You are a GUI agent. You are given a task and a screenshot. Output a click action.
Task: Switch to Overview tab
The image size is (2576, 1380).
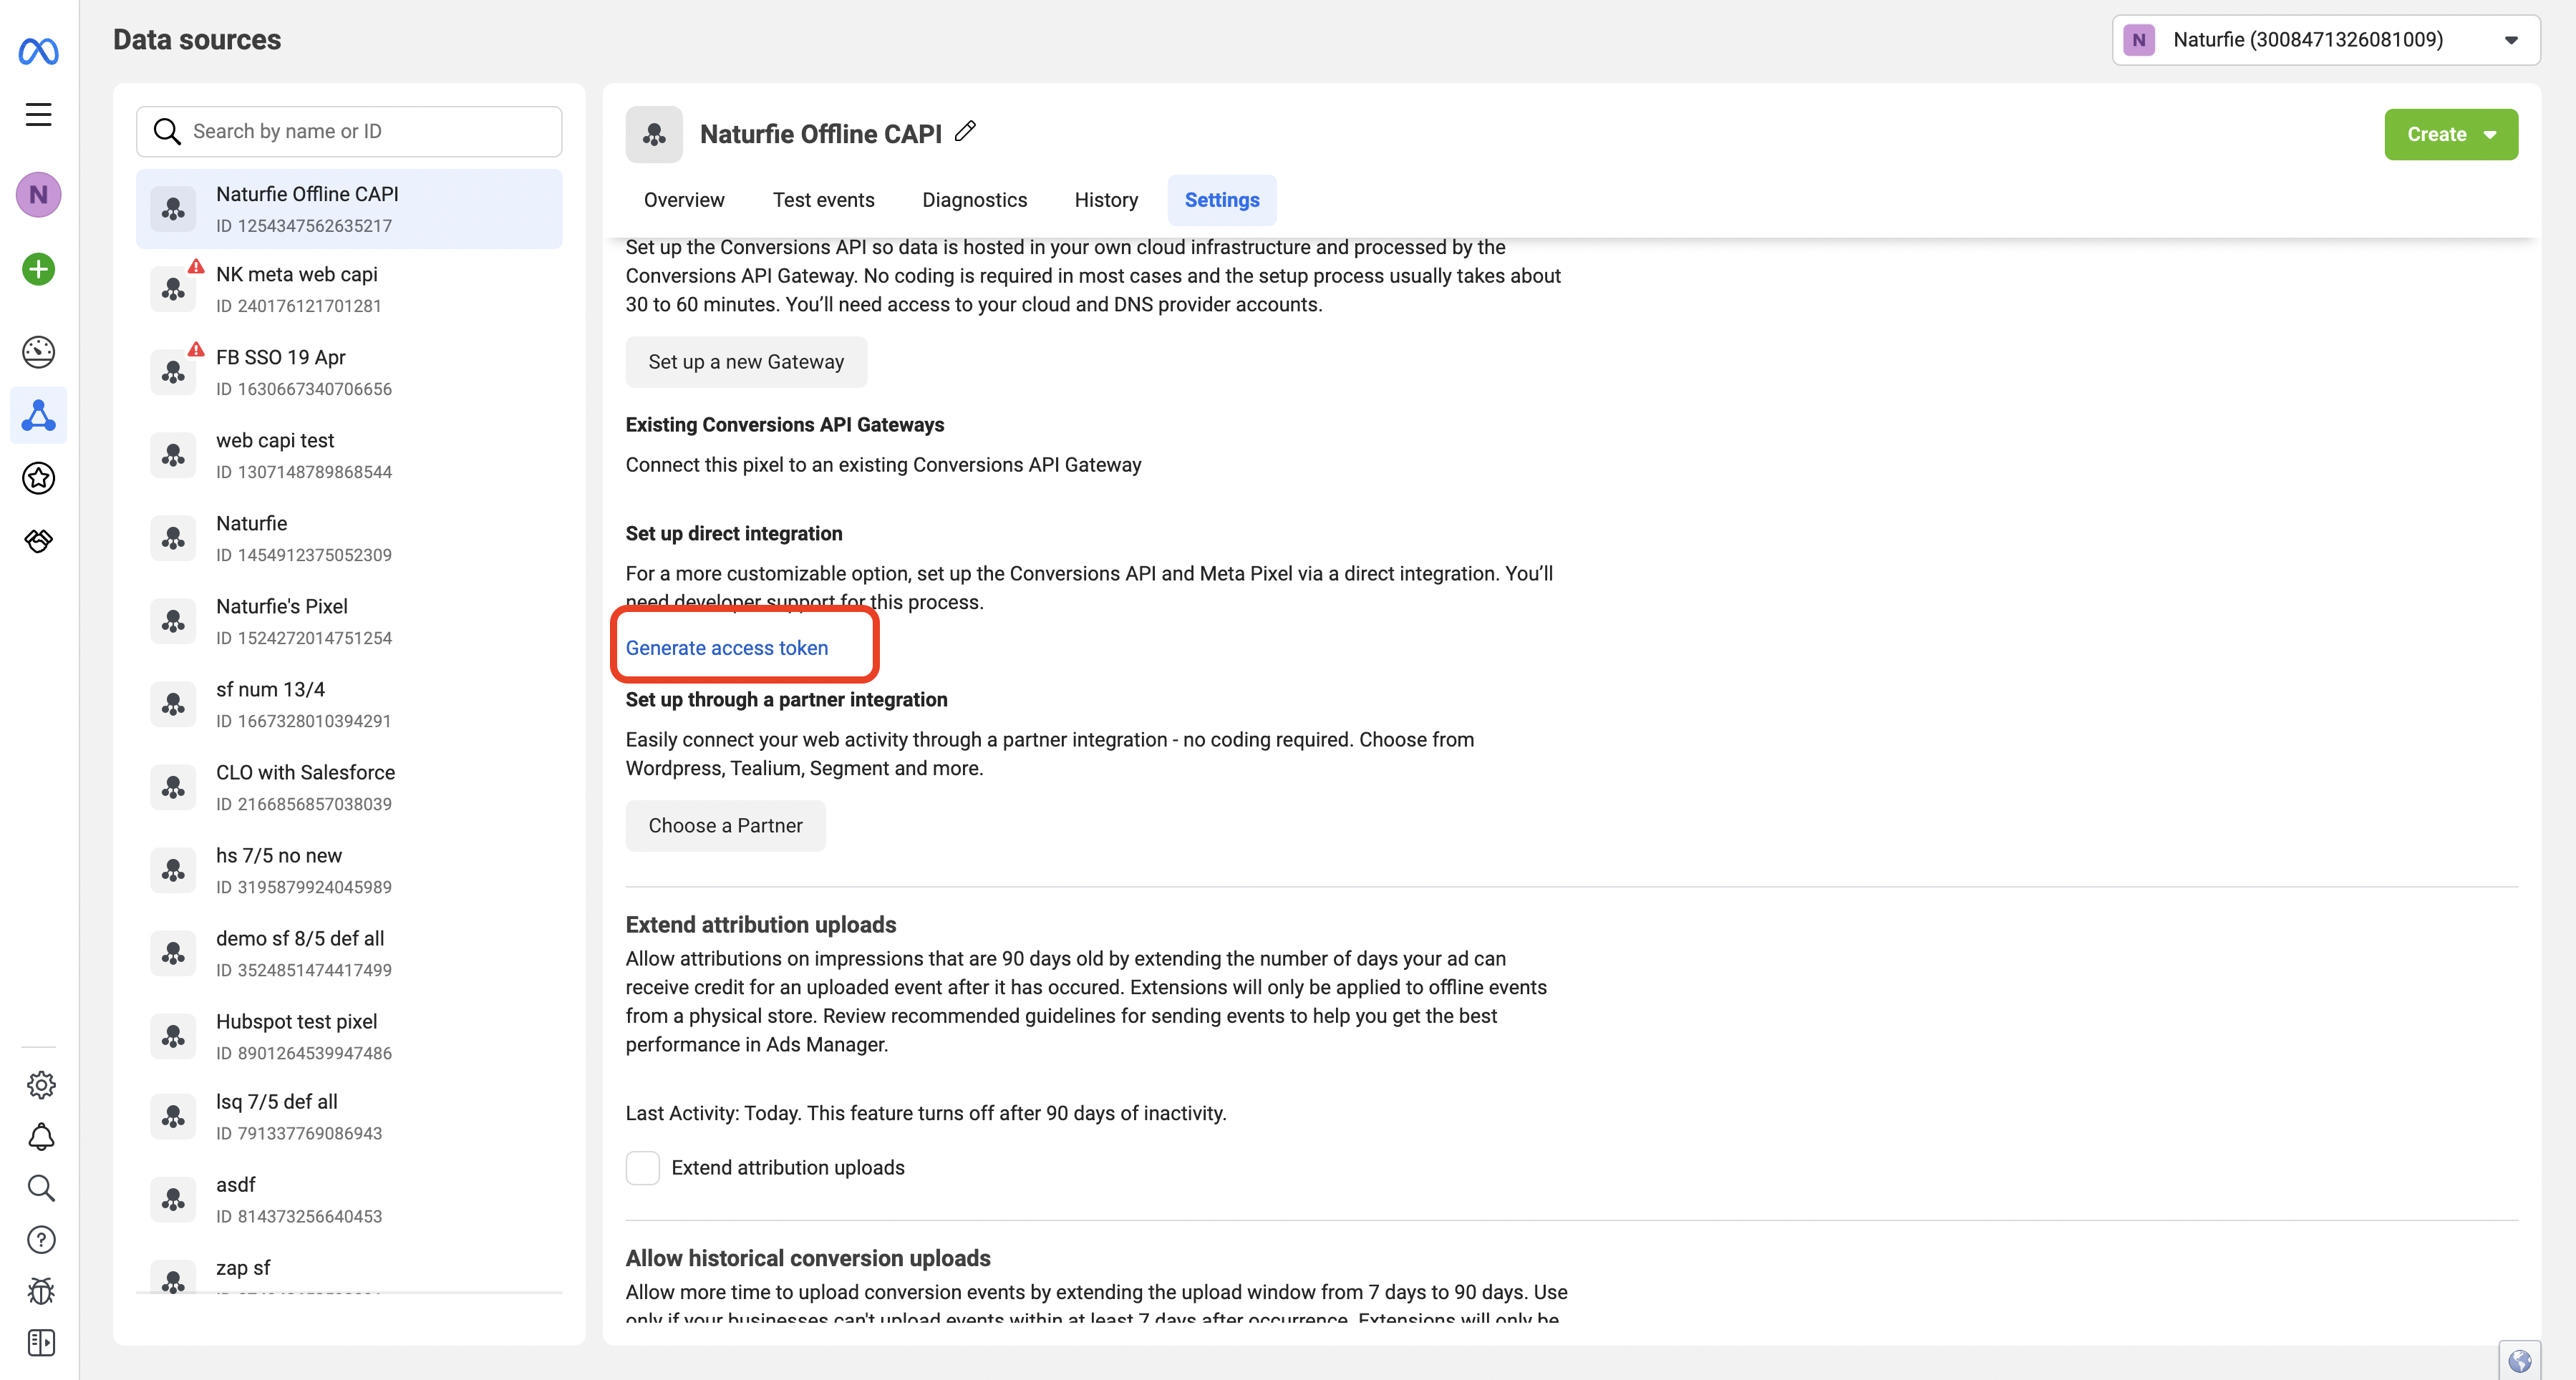coord(684,200)
